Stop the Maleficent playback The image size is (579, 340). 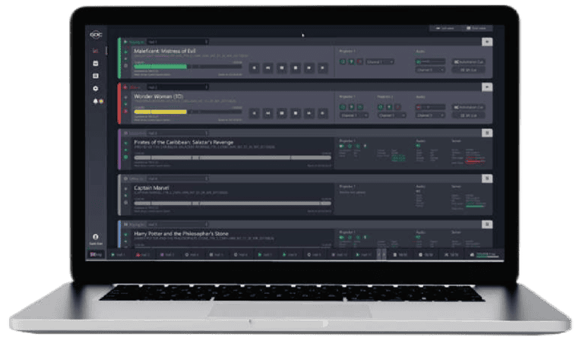(296, 68)
